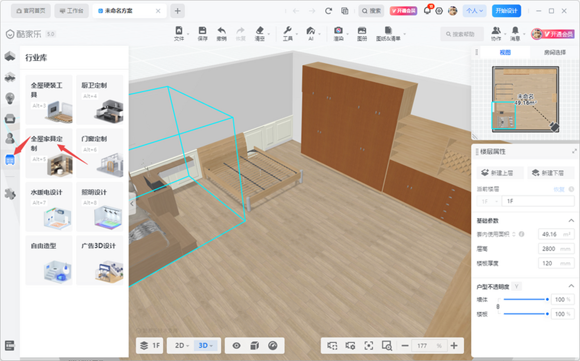Click the zoom-region magnifier icon
The image size is (580, 361).
click(x=387, y=346)
